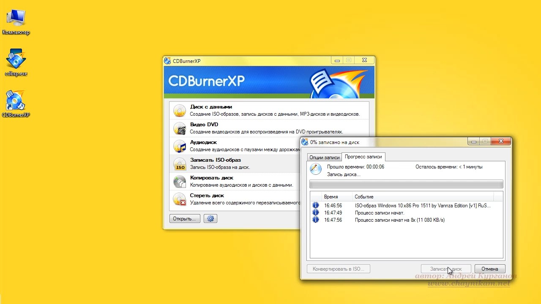541x304 pixels.
Task: Open settings with the gear button
Action: click(x=210, y=219)
